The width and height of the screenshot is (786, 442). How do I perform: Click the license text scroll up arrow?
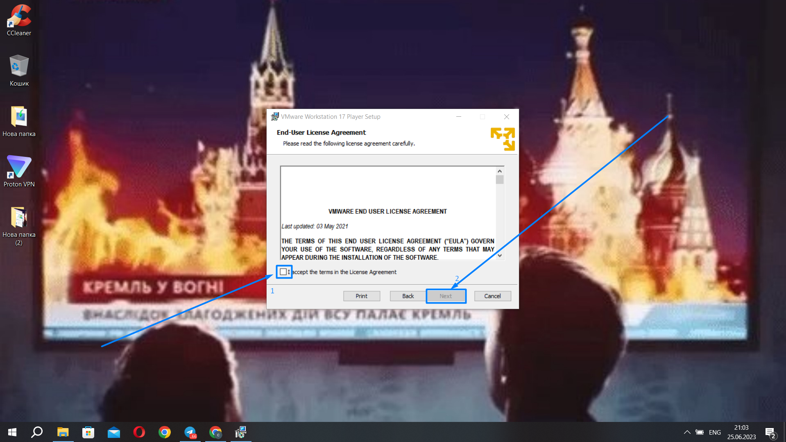[x=500, y=171]
